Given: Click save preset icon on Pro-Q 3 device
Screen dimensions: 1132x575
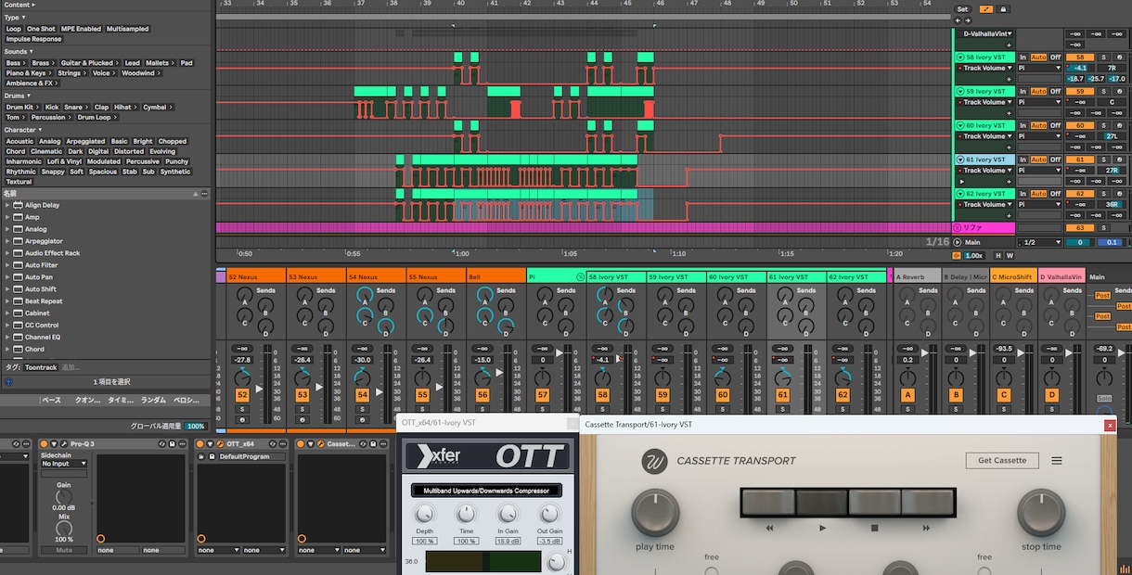Looking at the screenshot, I should pos(173,444).
